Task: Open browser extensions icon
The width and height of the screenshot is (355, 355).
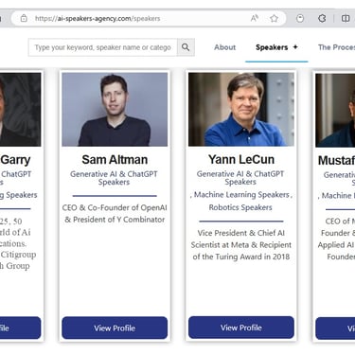Action: (322, 18)
